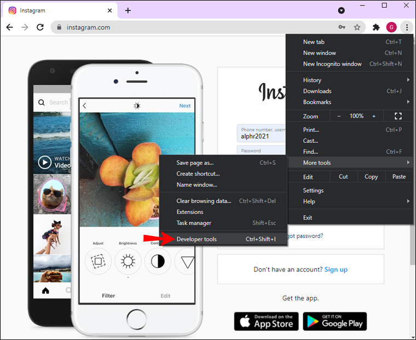The width and height of the screenshot is (416, 340).
Task: Click Copy in the Edit row
Action: (371, 176)
